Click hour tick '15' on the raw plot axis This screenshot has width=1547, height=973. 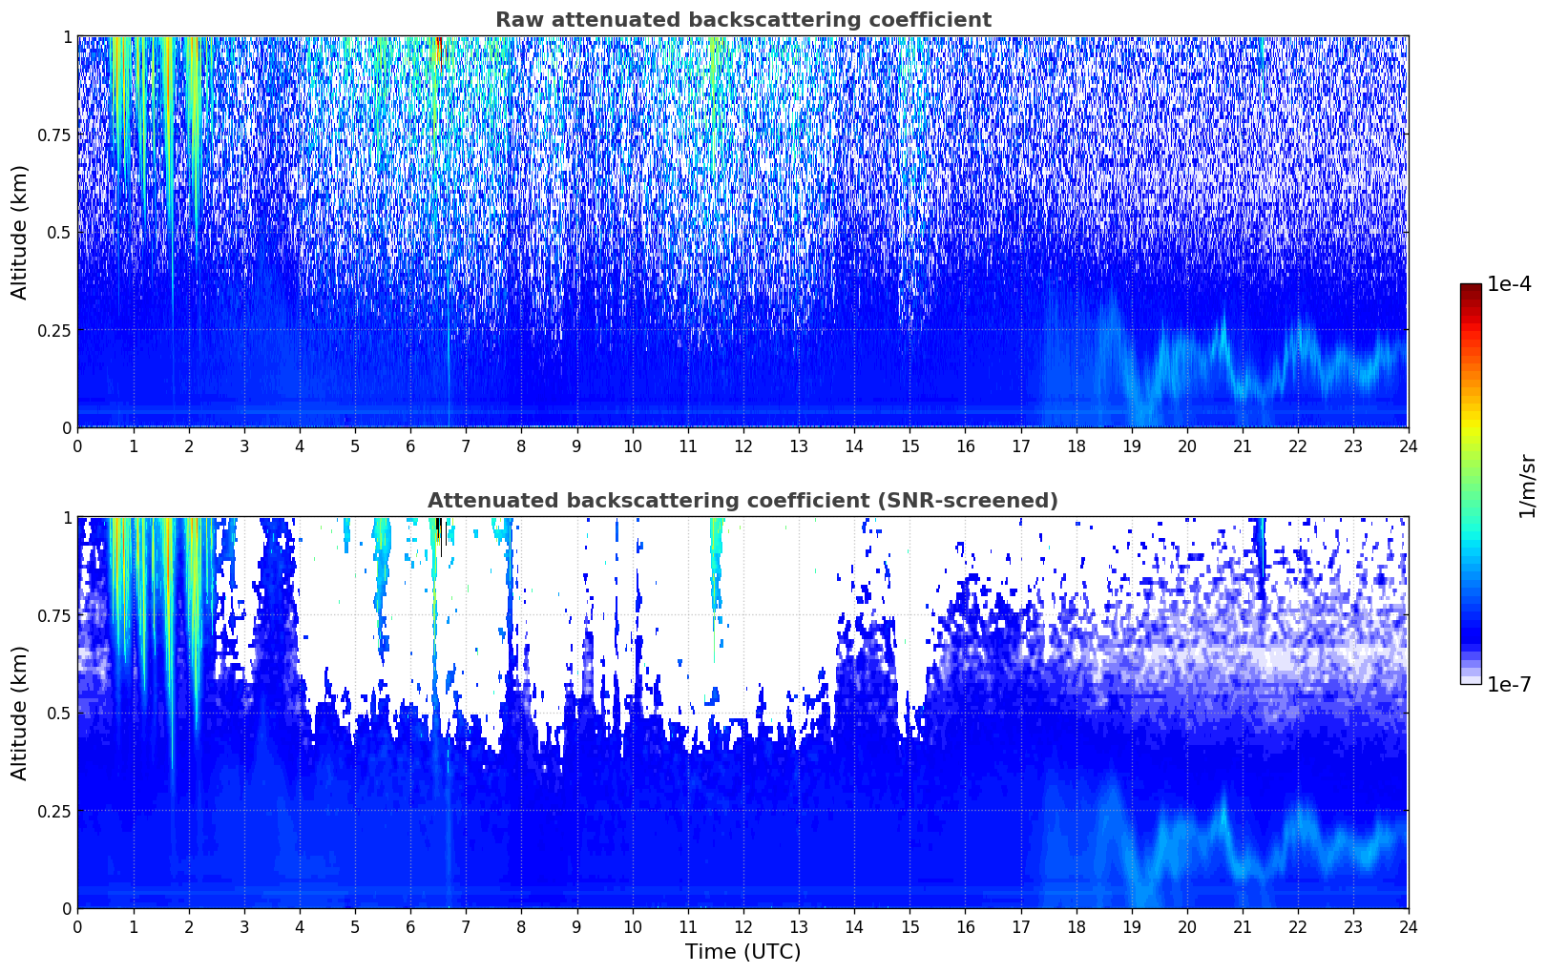pyautogui.click(x=909, y=445)
